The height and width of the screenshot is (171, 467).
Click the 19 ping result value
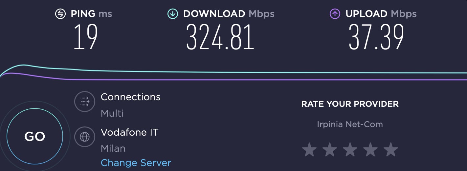[x=85, y=37]
